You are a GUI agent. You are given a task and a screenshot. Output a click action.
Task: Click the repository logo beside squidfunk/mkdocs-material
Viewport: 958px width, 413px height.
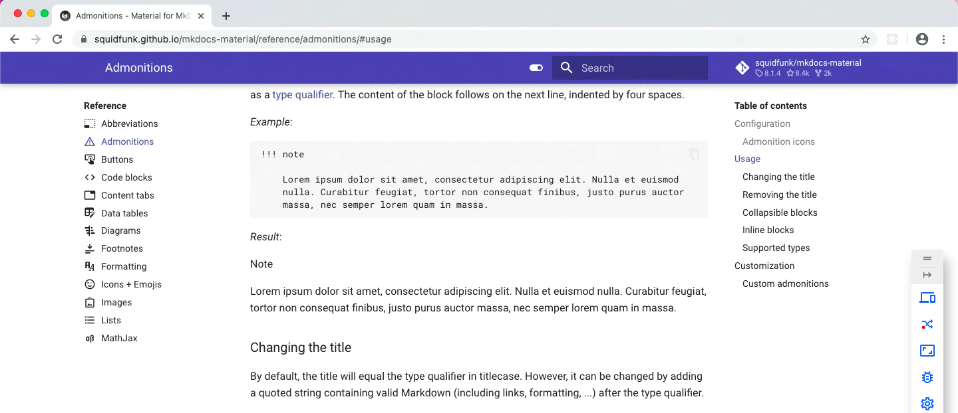pyautogui.click(x=742, y=67)
